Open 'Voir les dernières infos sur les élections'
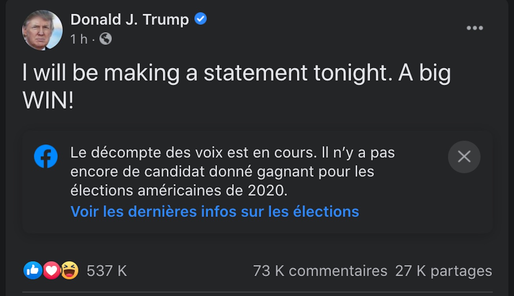This screenshot has width=514, height=296. point(215,211)
